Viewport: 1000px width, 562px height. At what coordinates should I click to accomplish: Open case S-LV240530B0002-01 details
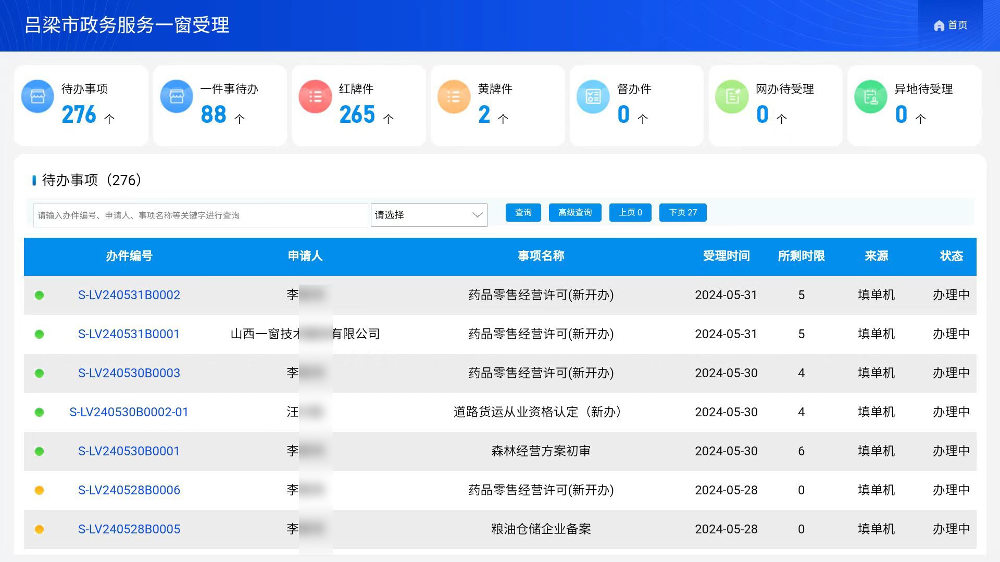(129, 412)
